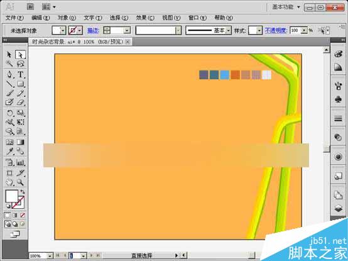Click the orange square on canvas
The width and height of the screenshot is (348, 261).
click(x=236, y=75)
